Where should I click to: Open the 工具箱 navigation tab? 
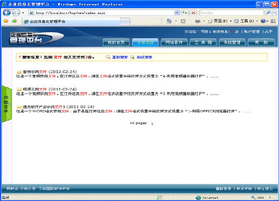point(203,43)
